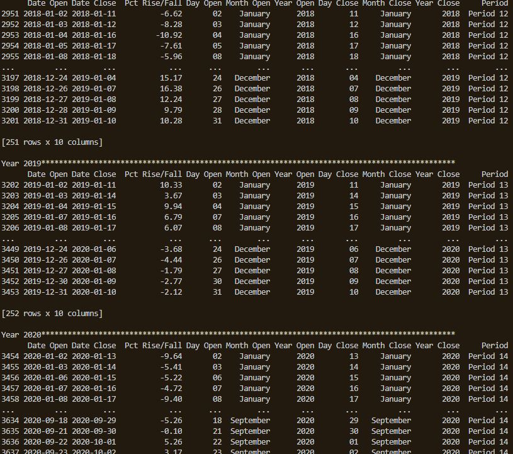Click row index 2951
The height and width of the screenshot is (454, 513).
point(10,14)
